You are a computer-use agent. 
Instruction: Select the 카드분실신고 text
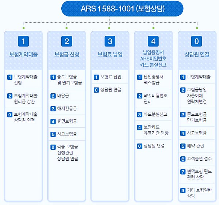(155, 115)
